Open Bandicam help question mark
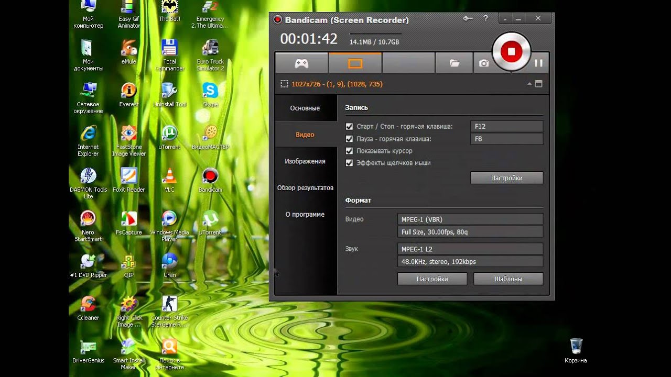This screenshot has width=671, height=377. [486, 18]
